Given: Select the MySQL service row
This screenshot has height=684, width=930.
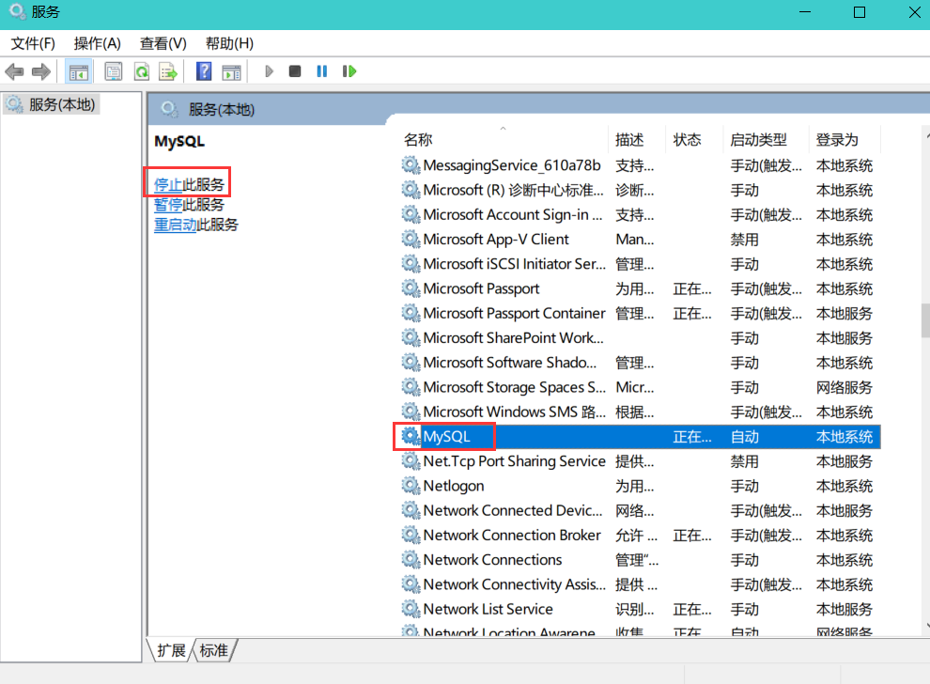Looking at the screenshot, I should 640,437.
